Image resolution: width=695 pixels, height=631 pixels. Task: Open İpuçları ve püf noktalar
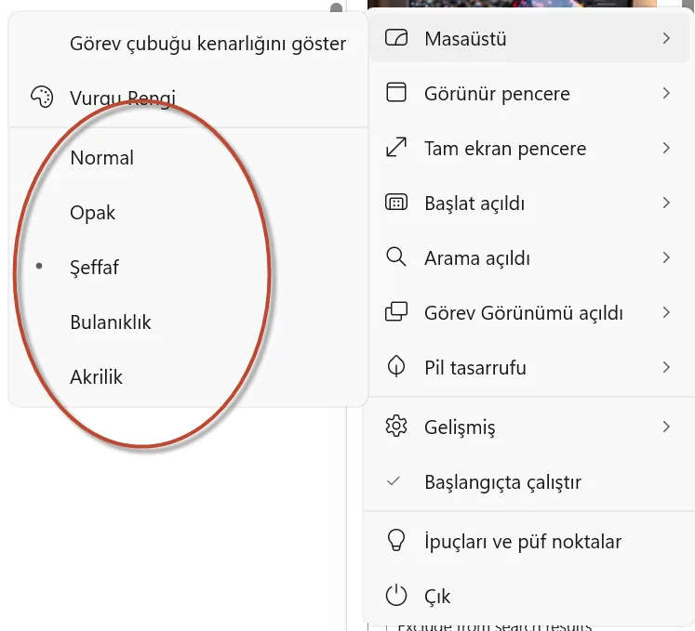[522, 541]
